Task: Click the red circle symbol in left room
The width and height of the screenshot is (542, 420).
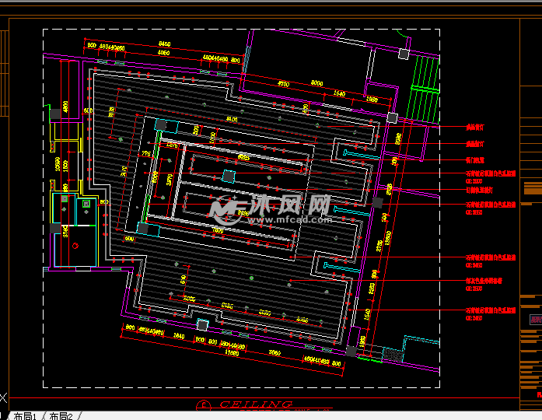Action: (x=75, y=244)
